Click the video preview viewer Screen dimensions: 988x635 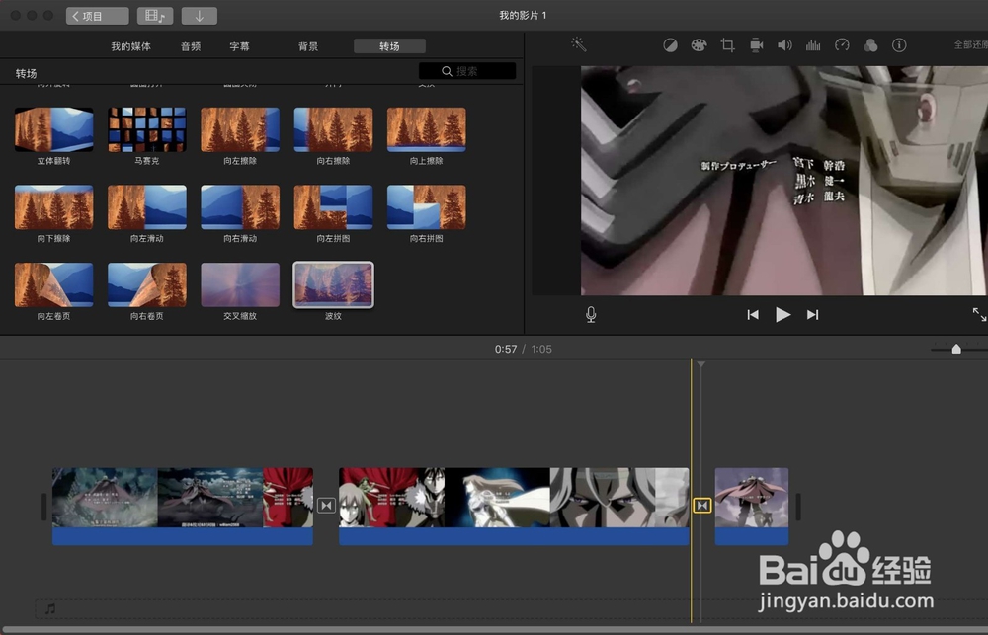point(783,180)
